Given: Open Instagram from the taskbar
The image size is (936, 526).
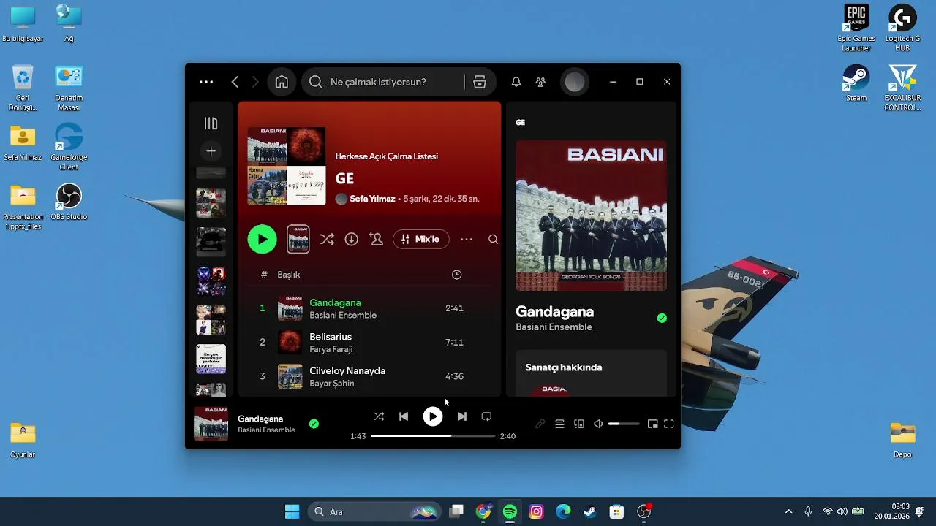Looking at the screenshot, I should [x=537, y=511].
